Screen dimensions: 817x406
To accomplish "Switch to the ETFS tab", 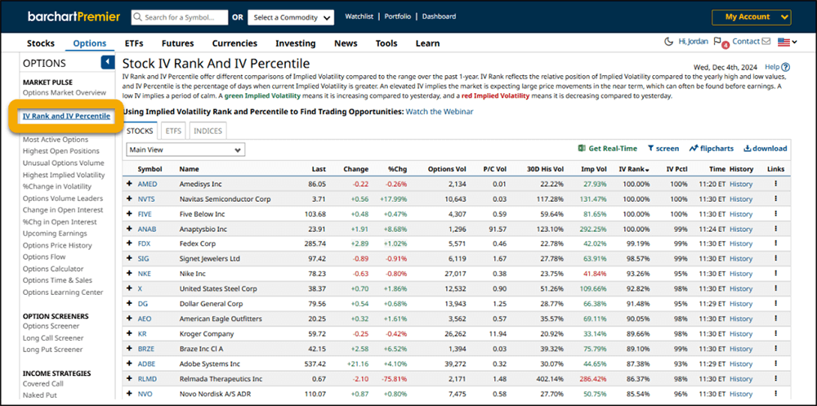I will [x=173, y=131].
